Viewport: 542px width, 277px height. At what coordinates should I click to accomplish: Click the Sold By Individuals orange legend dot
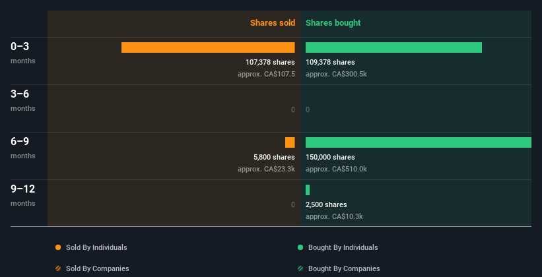coord(58,247)
